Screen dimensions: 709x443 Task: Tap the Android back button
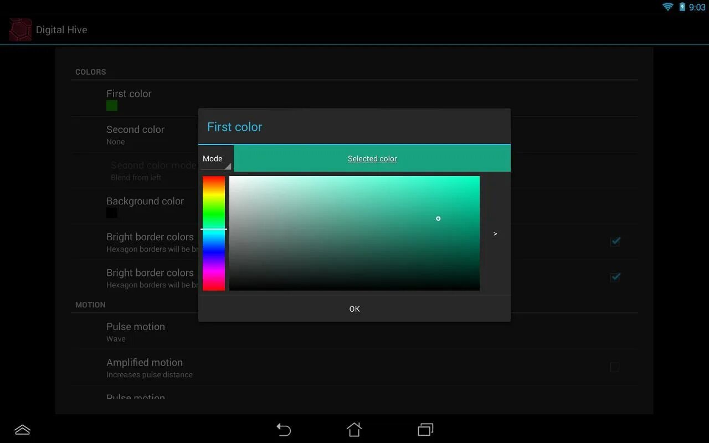tap(284, 430)
